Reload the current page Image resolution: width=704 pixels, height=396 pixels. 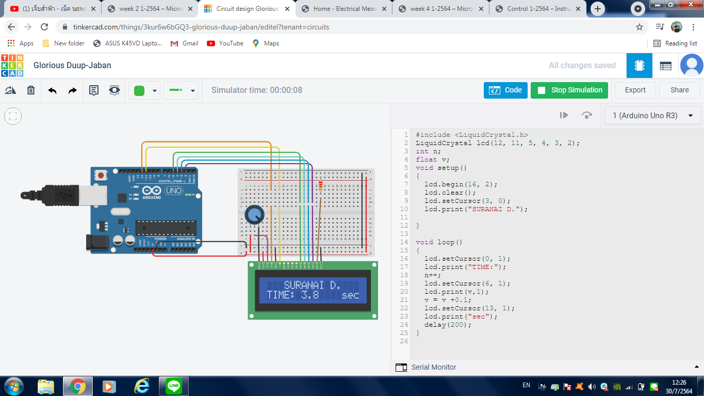tap(44, 27)
